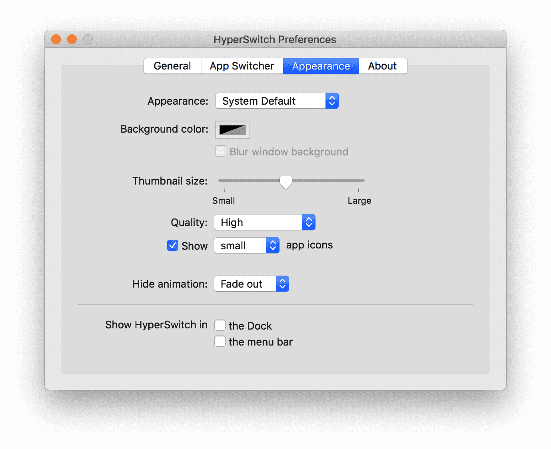Open the app icon size dropdown showing small

(x=247, y=245)
